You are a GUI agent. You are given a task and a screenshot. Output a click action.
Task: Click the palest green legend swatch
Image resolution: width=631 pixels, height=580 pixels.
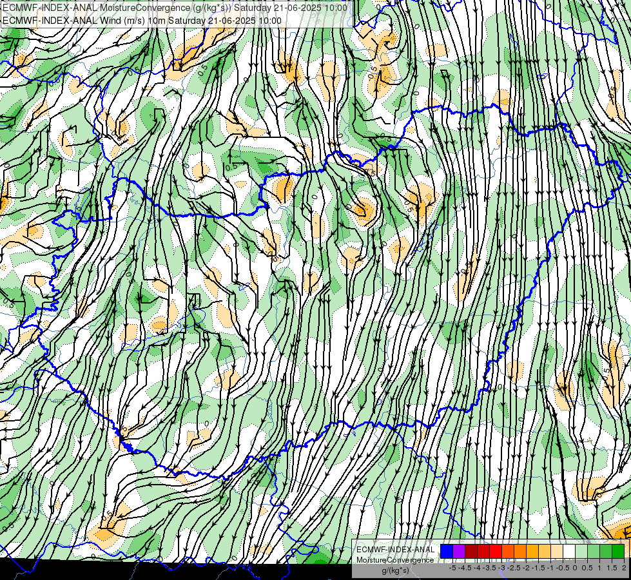click(x=581, y=551)
